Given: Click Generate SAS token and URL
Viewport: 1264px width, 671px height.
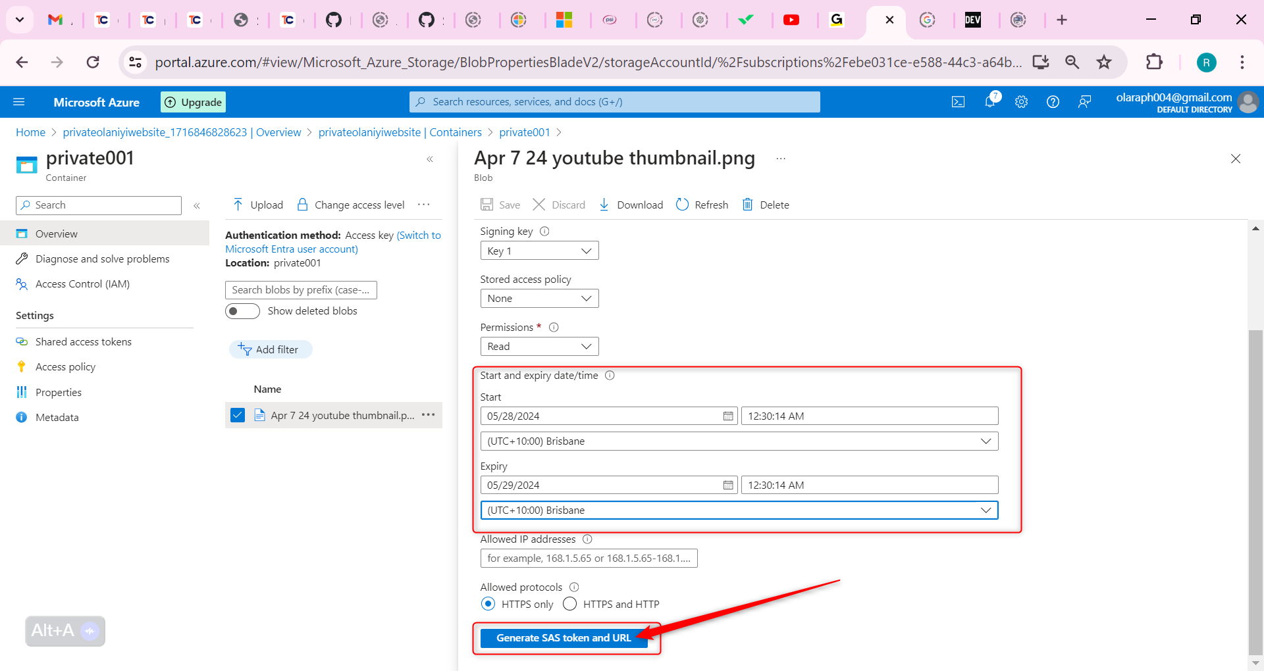Looking at the screenshot, I should (x=564, y=638).
